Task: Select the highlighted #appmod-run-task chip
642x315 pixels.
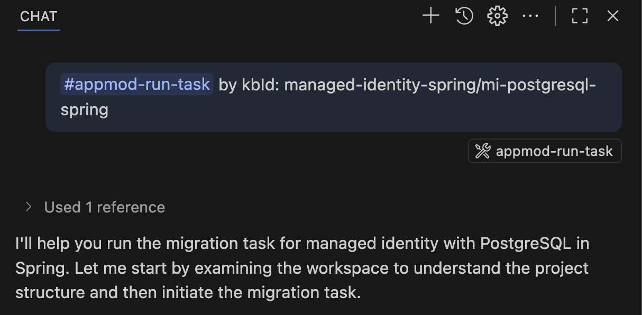Action: (136, 84)
